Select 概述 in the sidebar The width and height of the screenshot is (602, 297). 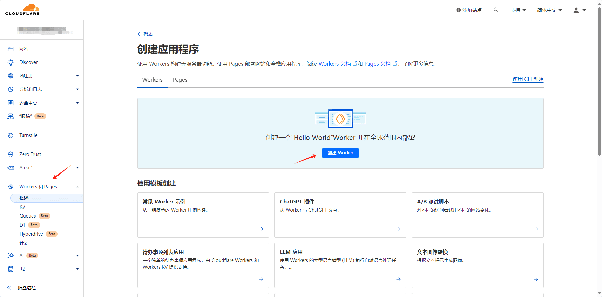tap(47, 198)
